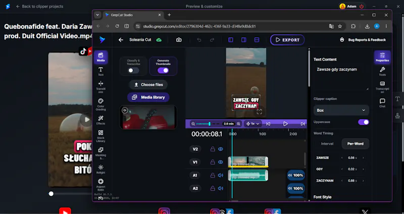Toggle the right panel layout icon
Image resolution: width=404 pixels, height=214 pixels.
pyautogui.click(x=244, y=40)
